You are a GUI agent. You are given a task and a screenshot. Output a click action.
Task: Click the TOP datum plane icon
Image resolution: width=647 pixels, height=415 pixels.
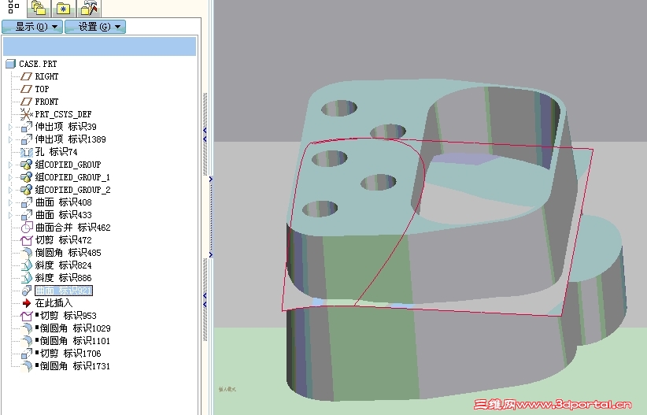27,89
